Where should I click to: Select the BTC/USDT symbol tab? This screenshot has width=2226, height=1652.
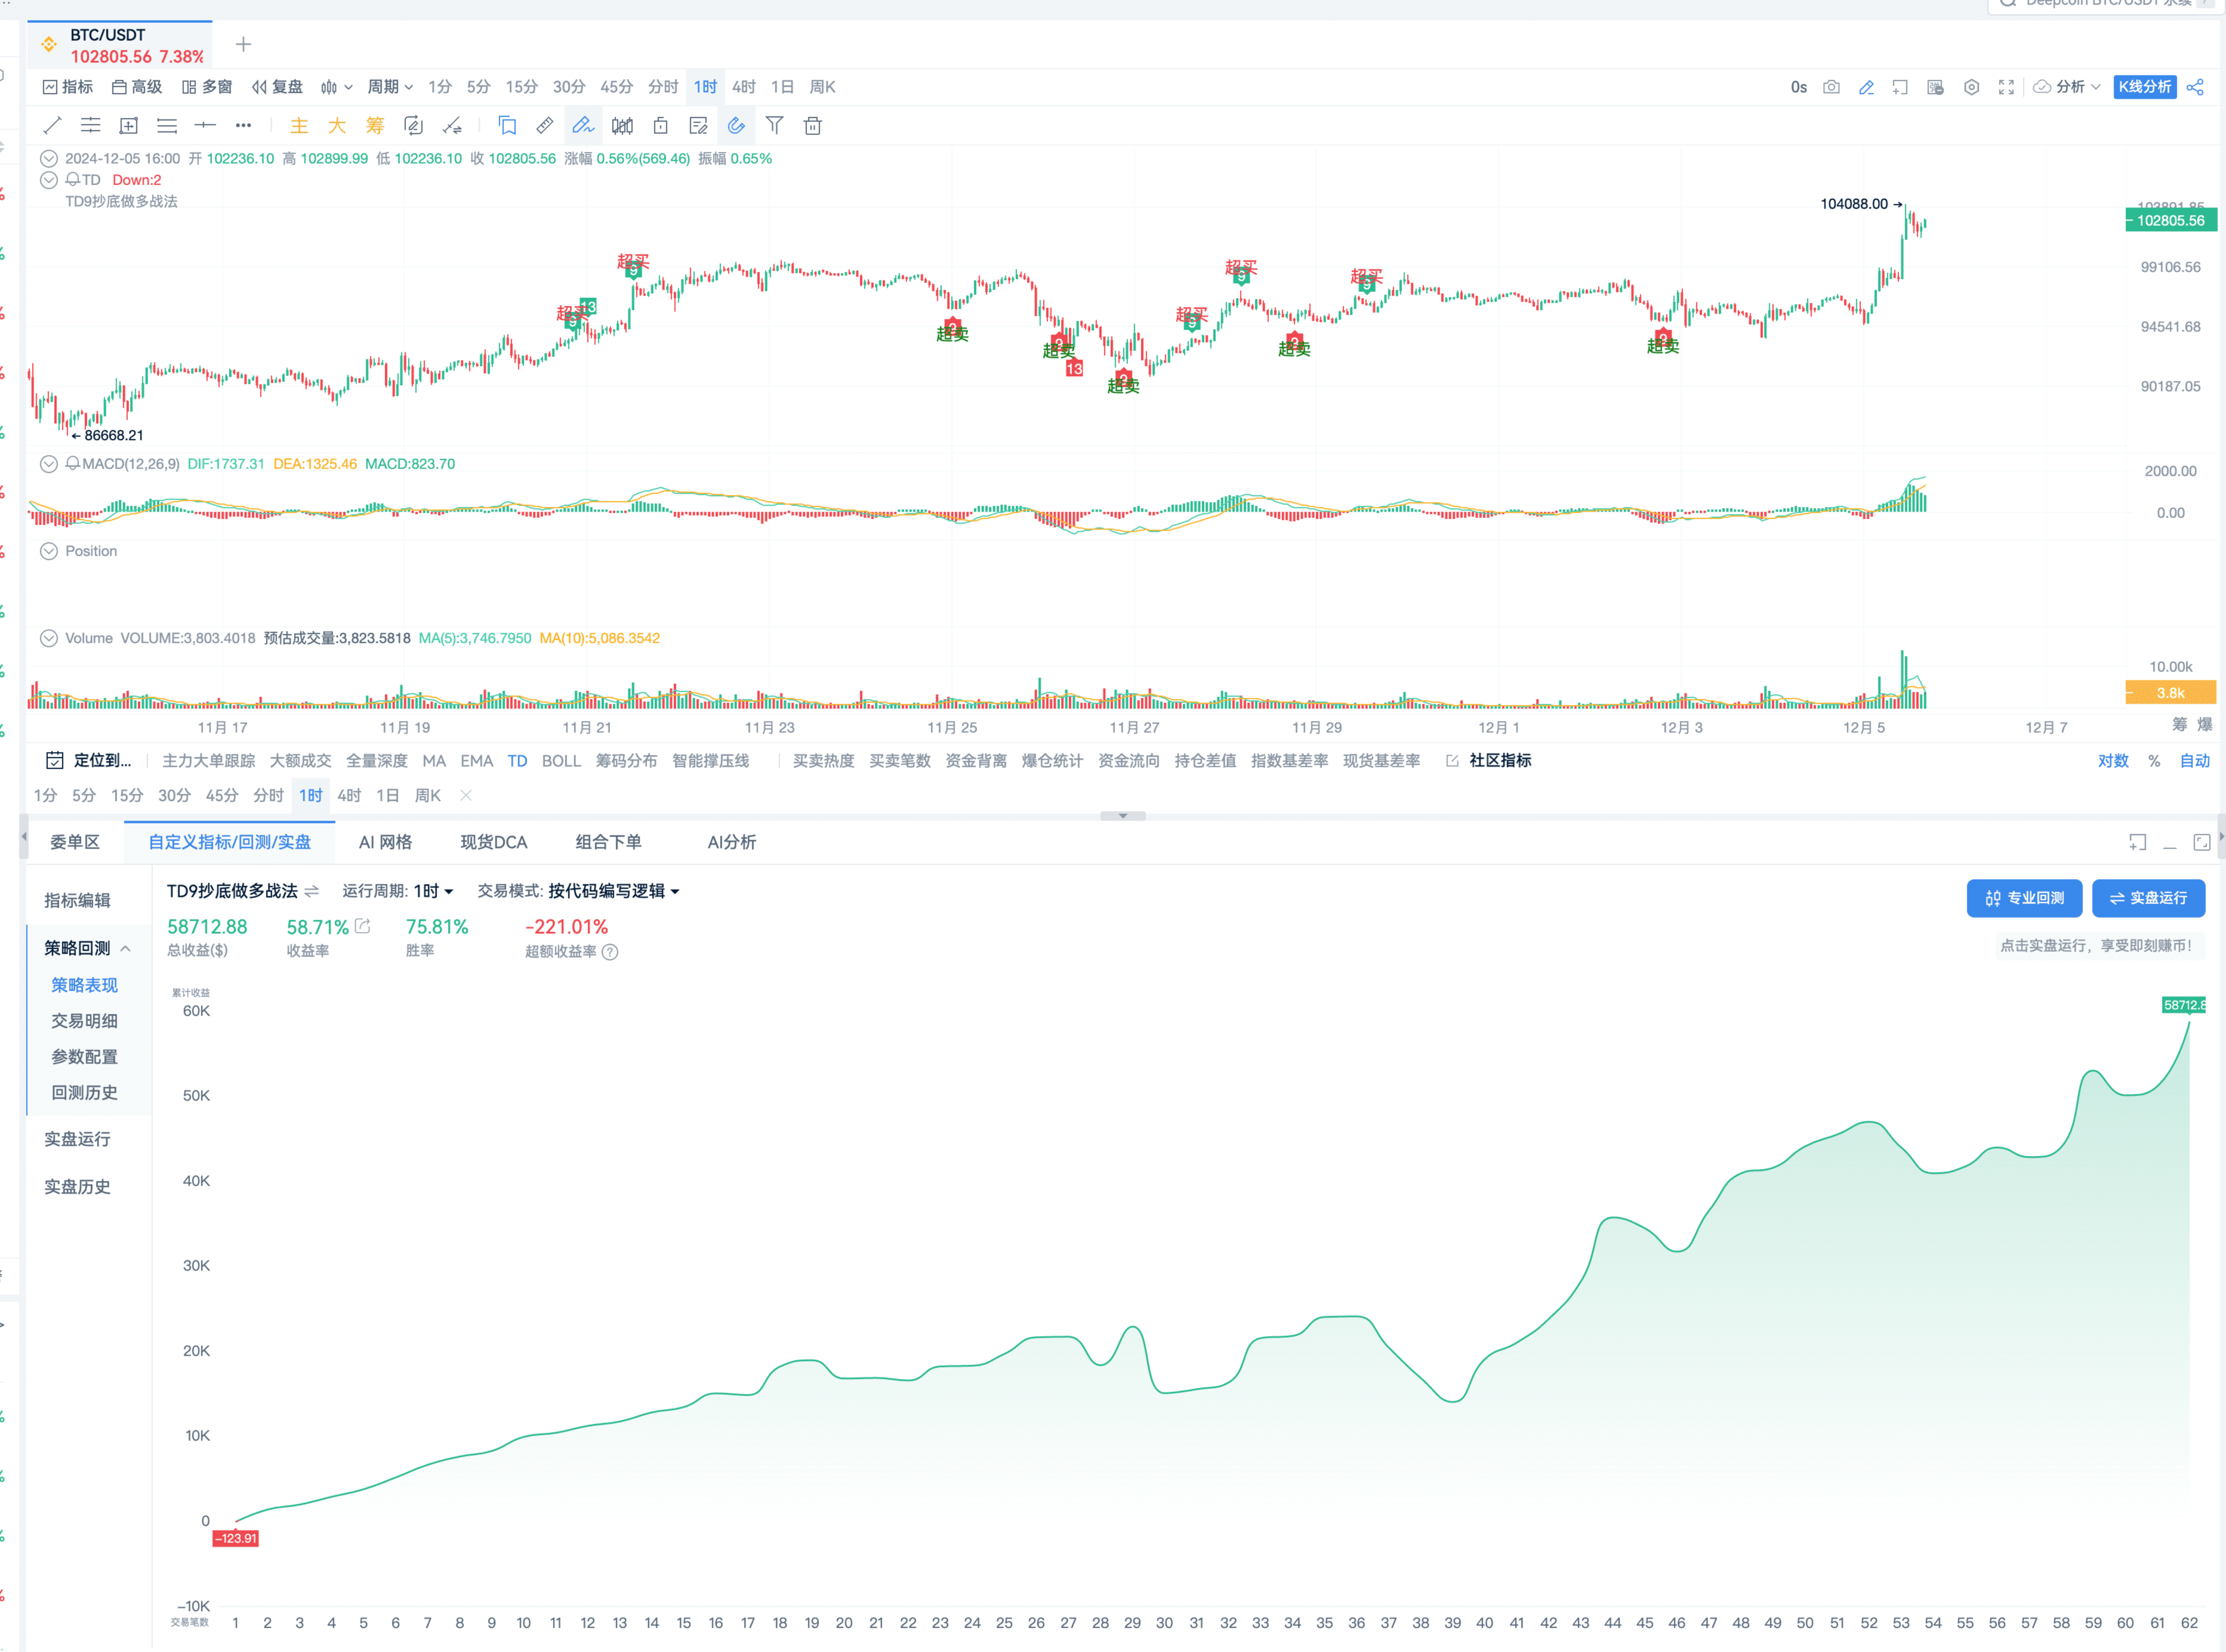pos(120,45)
